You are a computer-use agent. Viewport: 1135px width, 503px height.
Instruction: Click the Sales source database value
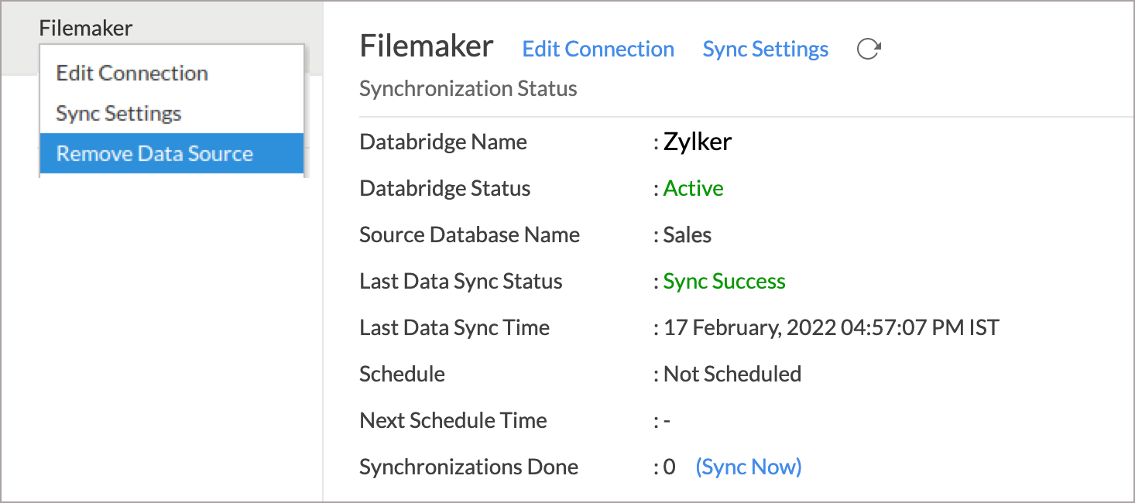click(687, 235)
